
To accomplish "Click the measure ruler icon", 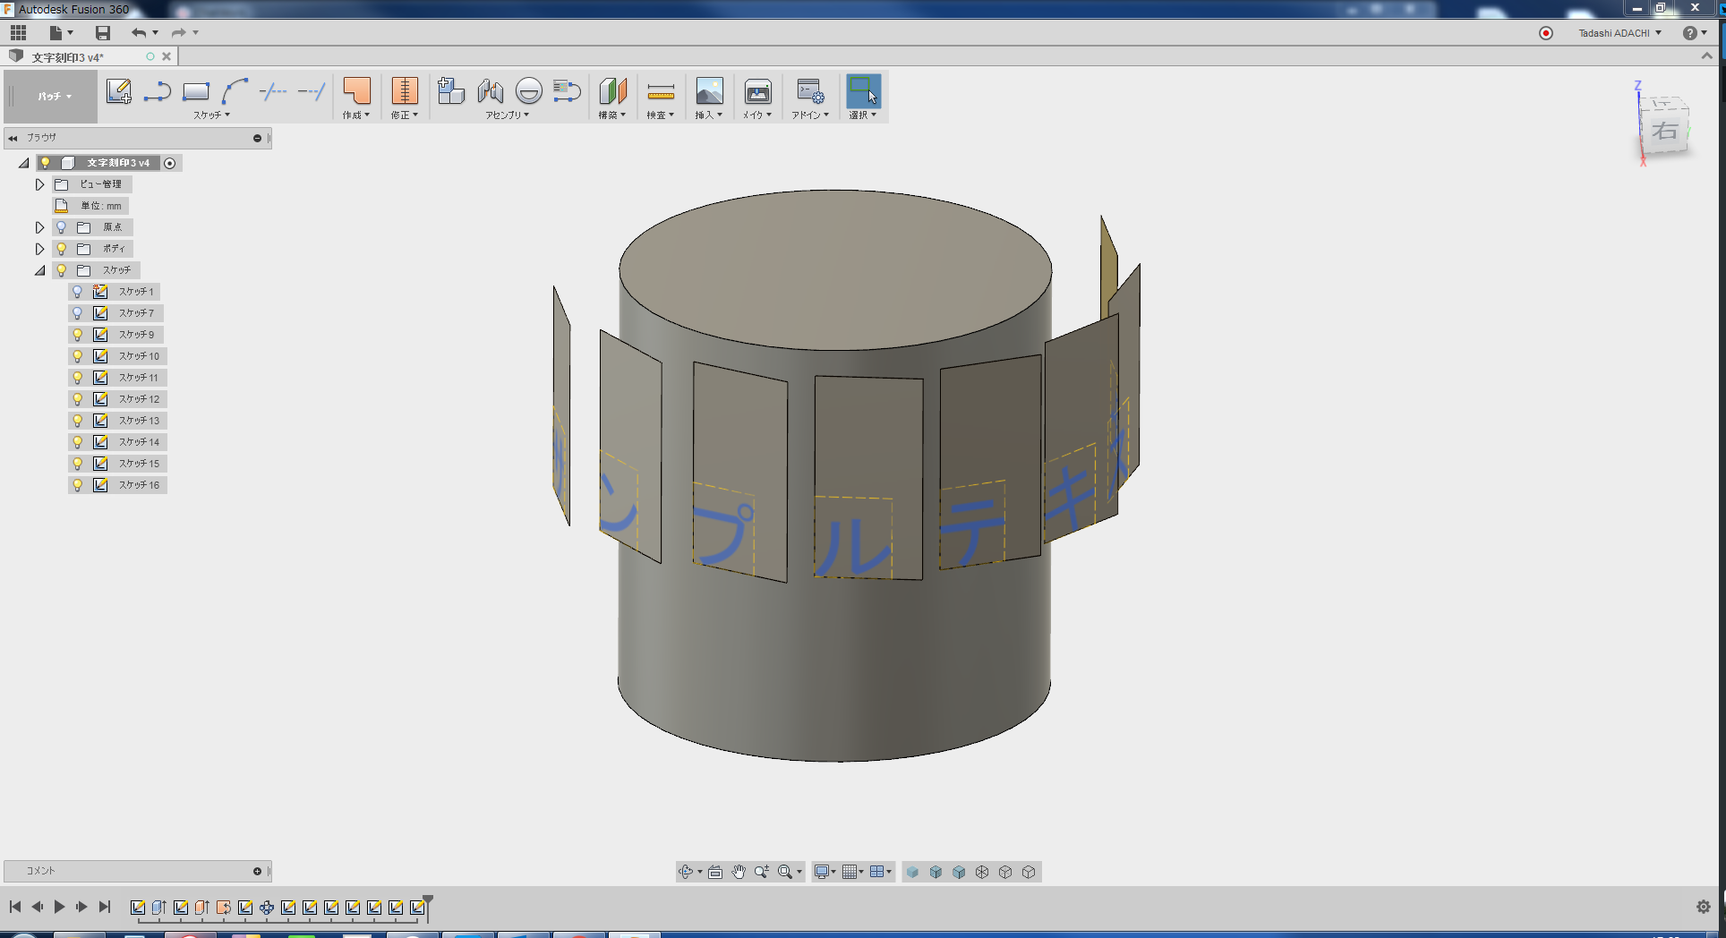I will [661, 91].
